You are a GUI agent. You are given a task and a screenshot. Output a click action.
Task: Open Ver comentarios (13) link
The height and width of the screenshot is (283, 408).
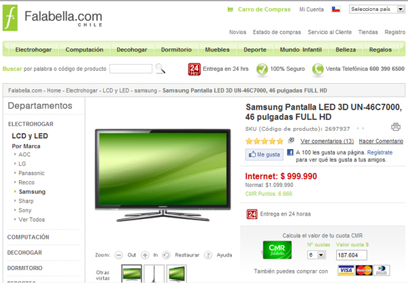[x=327, y=141]
